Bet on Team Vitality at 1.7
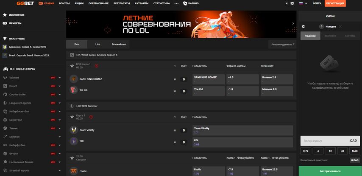The width and height of the screenshot is (362, 176). pos(242,131)
